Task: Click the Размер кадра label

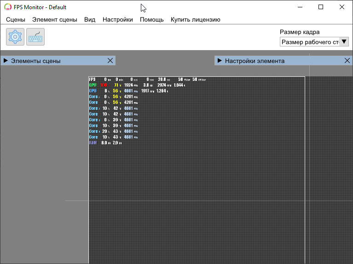Action: pos(300,32)
